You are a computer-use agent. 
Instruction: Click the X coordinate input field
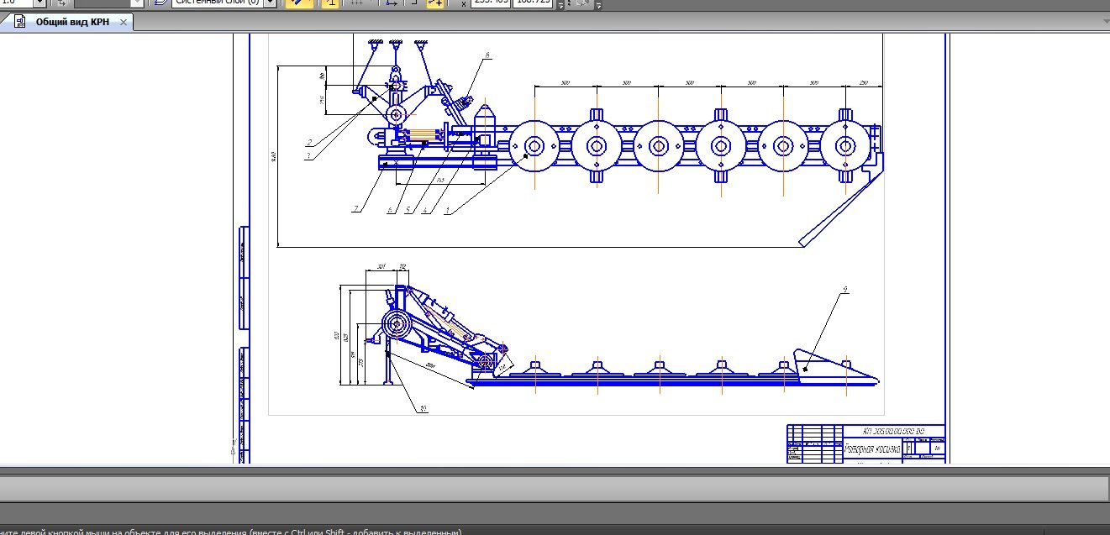point(489,3)
